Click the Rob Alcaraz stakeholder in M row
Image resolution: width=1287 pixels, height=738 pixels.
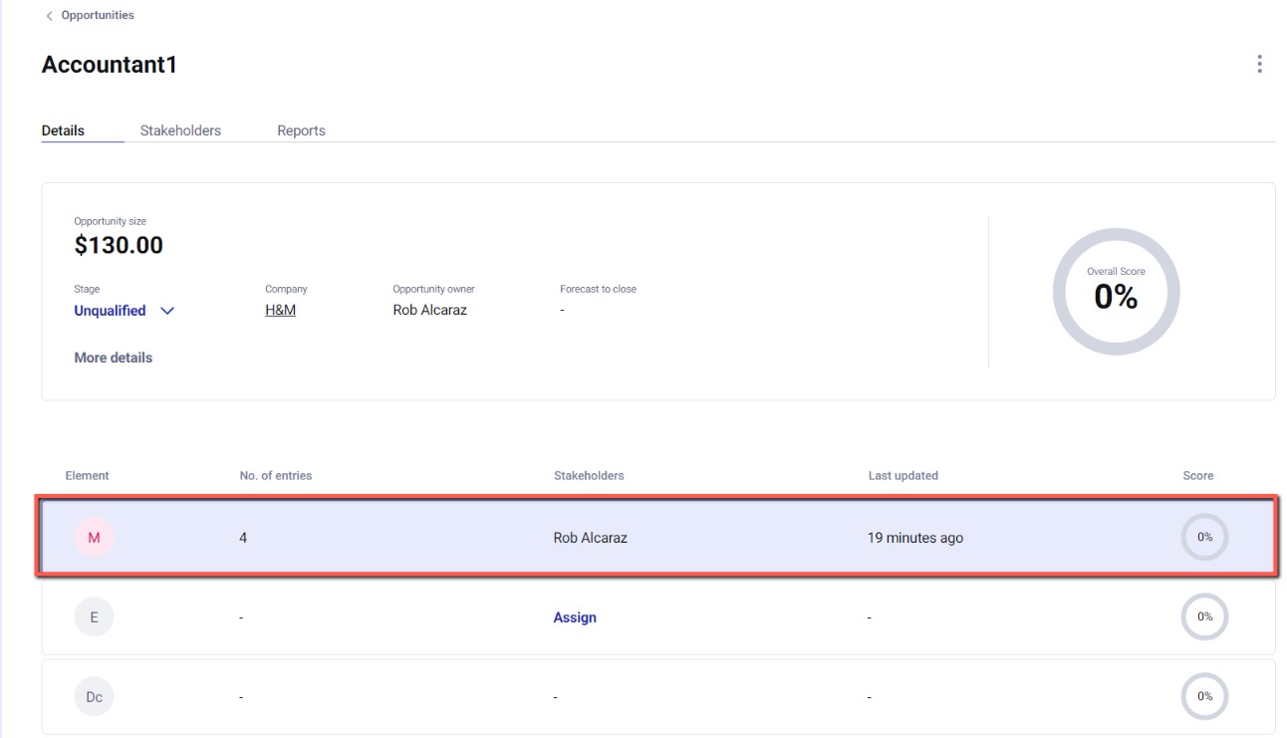click(x=590, y=538)
